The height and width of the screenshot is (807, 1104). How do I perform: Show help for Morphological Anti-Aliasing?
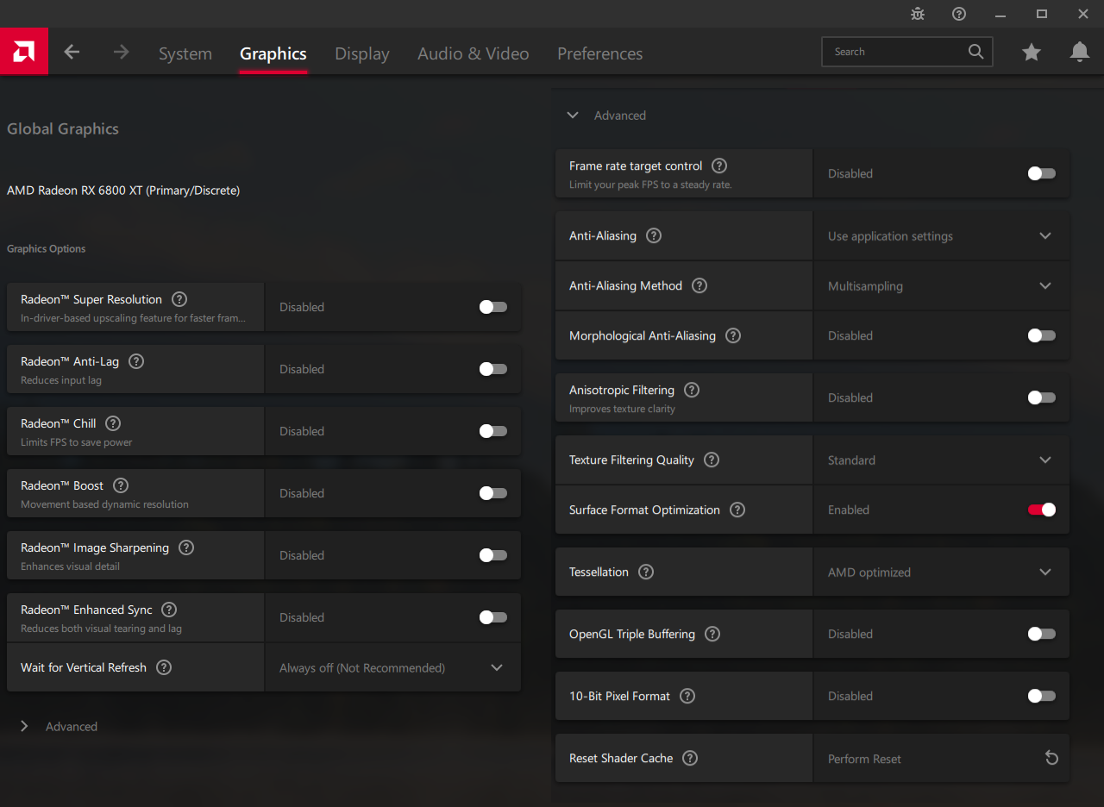click(x=733, y=335)
